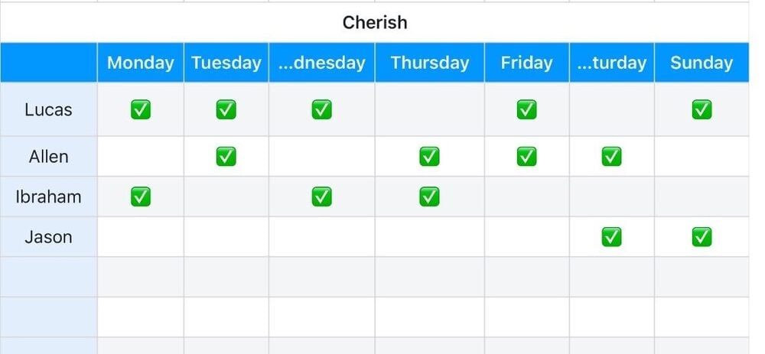The height and width of the screenshot is (354, 765).
Task: Click the Ibraham row header
Action: click(x=48, y=197)
